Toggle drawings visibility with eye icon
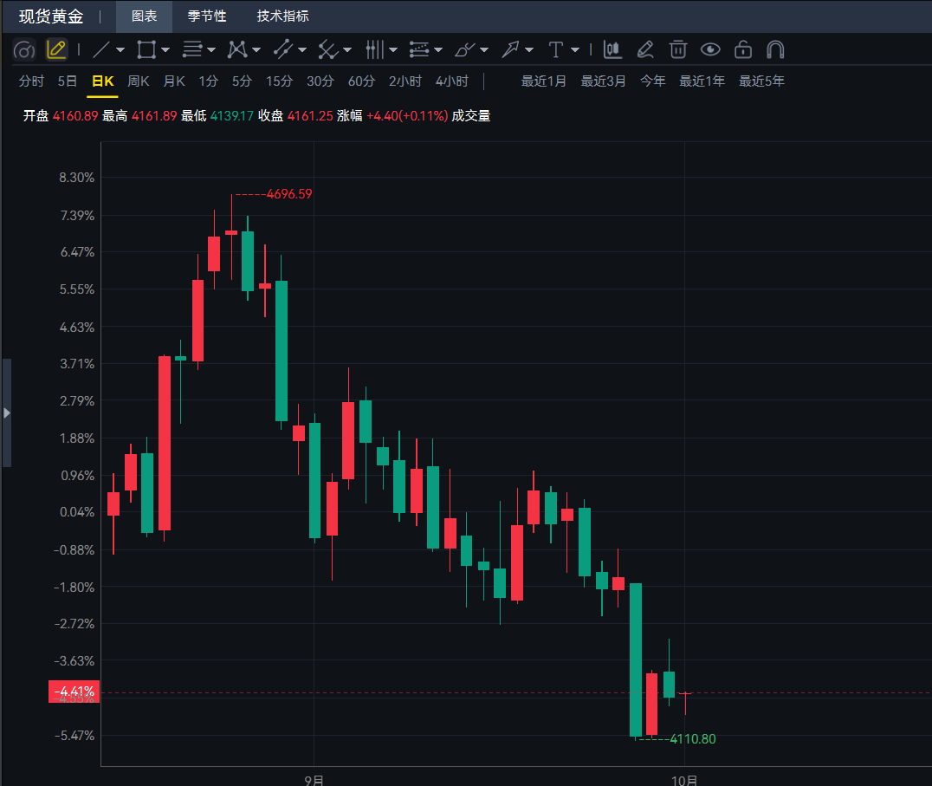This screenshot has height=786, width=932. click(710, 50)
